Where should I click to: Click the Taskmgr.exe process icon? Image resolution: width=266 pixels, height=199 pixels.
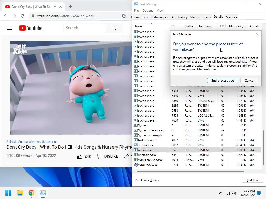135,145
